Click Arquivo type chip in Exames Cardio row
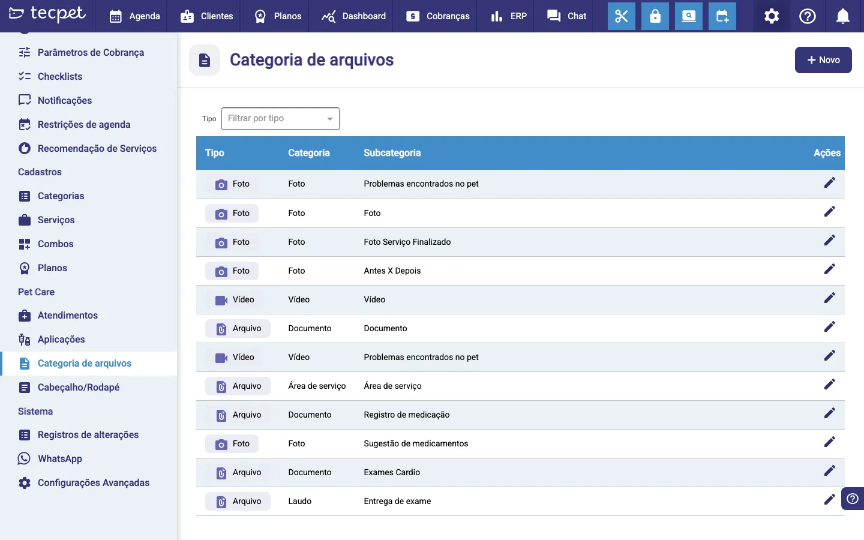This screenshot has width=864, height=540. click(x=238, y=473)
